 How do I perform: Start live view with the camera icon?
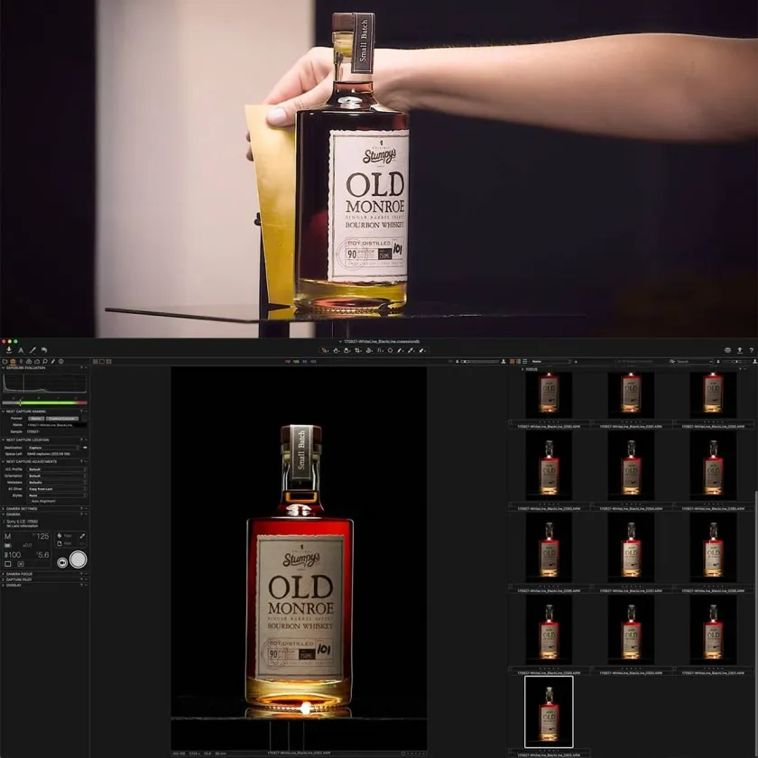click(62, 561)
